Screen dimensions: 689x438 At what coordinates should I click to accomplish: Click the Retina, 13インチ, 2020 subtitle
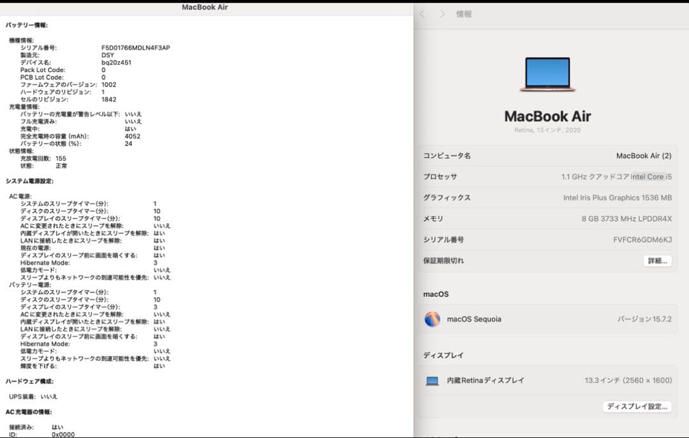point(547,130)
